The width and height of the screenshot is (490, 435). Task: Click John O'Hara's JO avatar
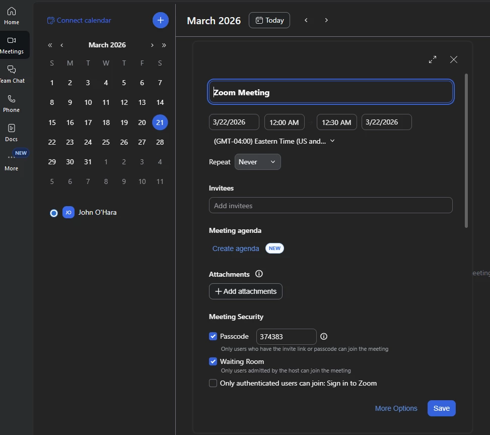68,212
